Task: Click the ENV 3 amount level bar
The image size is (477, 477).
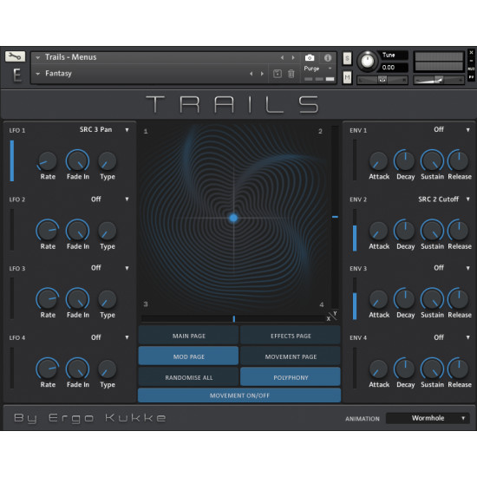Action: click(355, 299)
